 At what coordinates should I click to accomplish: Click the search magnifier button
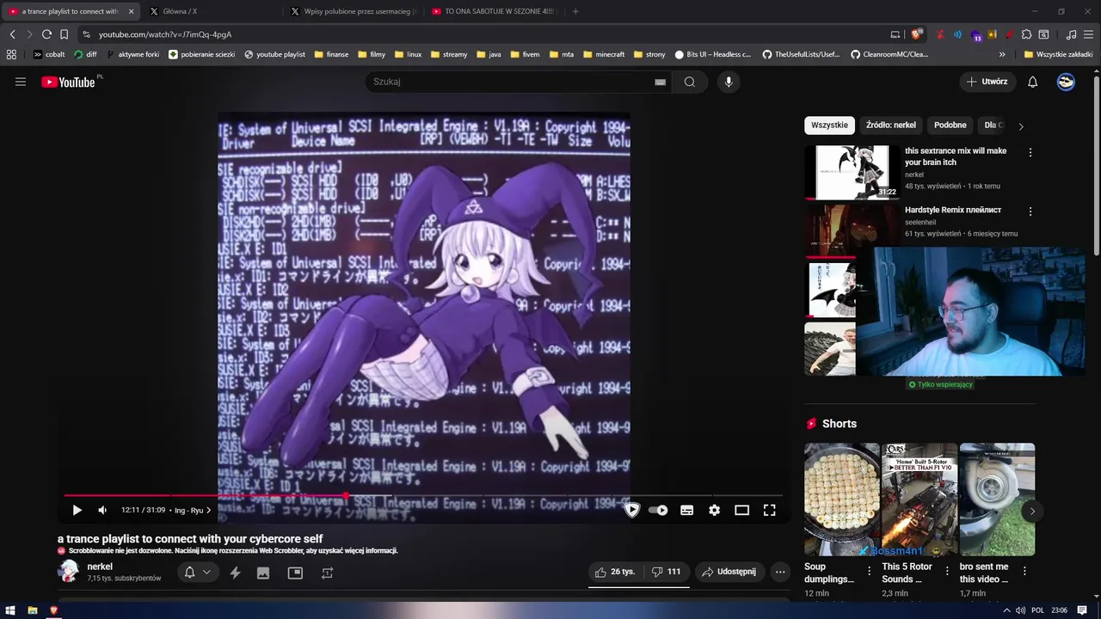[x=690, y=82]
